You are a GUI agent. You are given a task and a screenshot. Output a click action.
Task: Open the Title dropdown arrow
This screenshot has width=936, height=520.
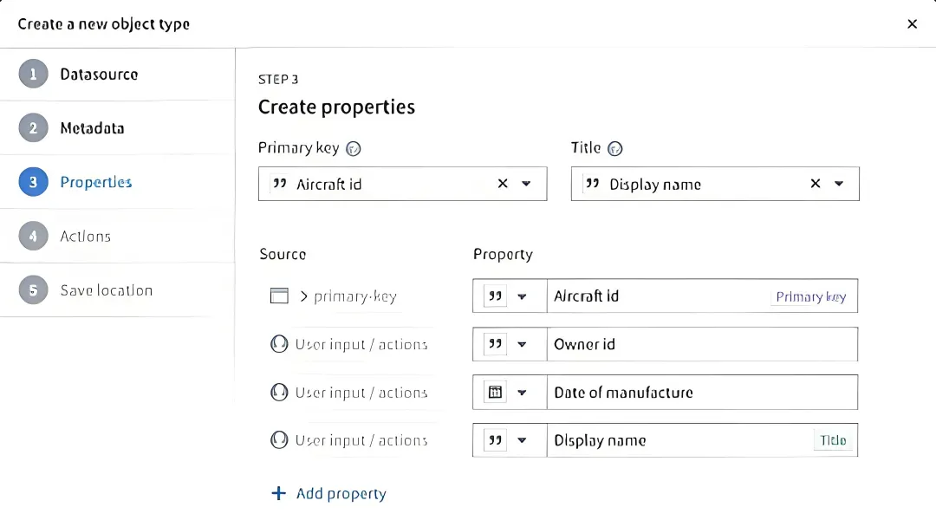(839, 184)
